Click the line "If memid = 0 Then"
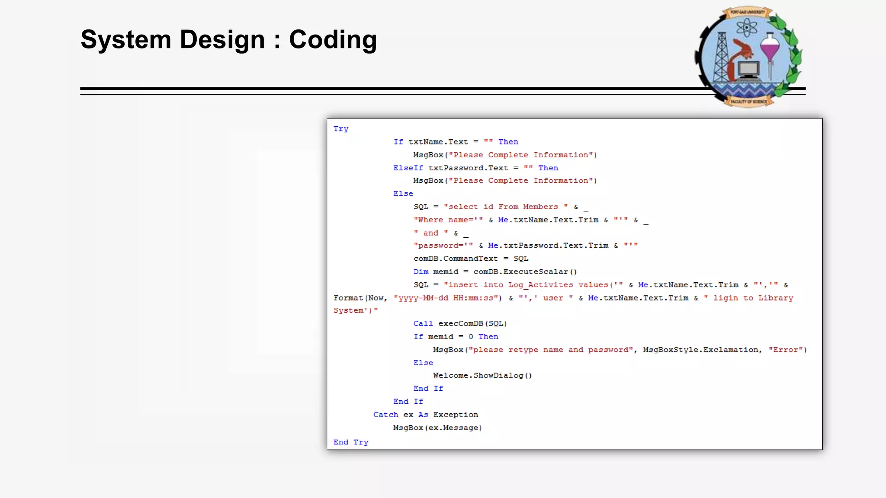The height and width of the screenshot is (498, 886). coord(456,336)
